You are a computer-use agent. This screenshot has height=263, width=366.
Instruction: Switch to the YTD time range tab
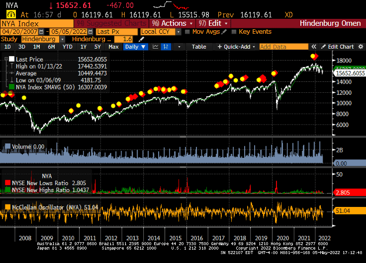[67, 47]
